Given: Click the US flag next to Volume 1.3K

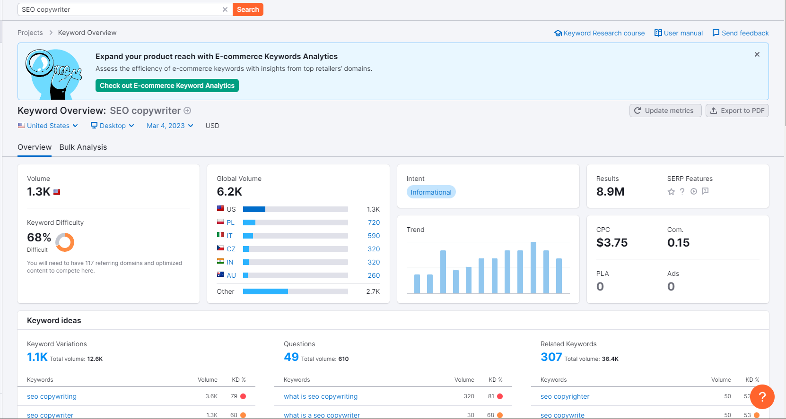Looking at the screenshot, I should [57, 192].
